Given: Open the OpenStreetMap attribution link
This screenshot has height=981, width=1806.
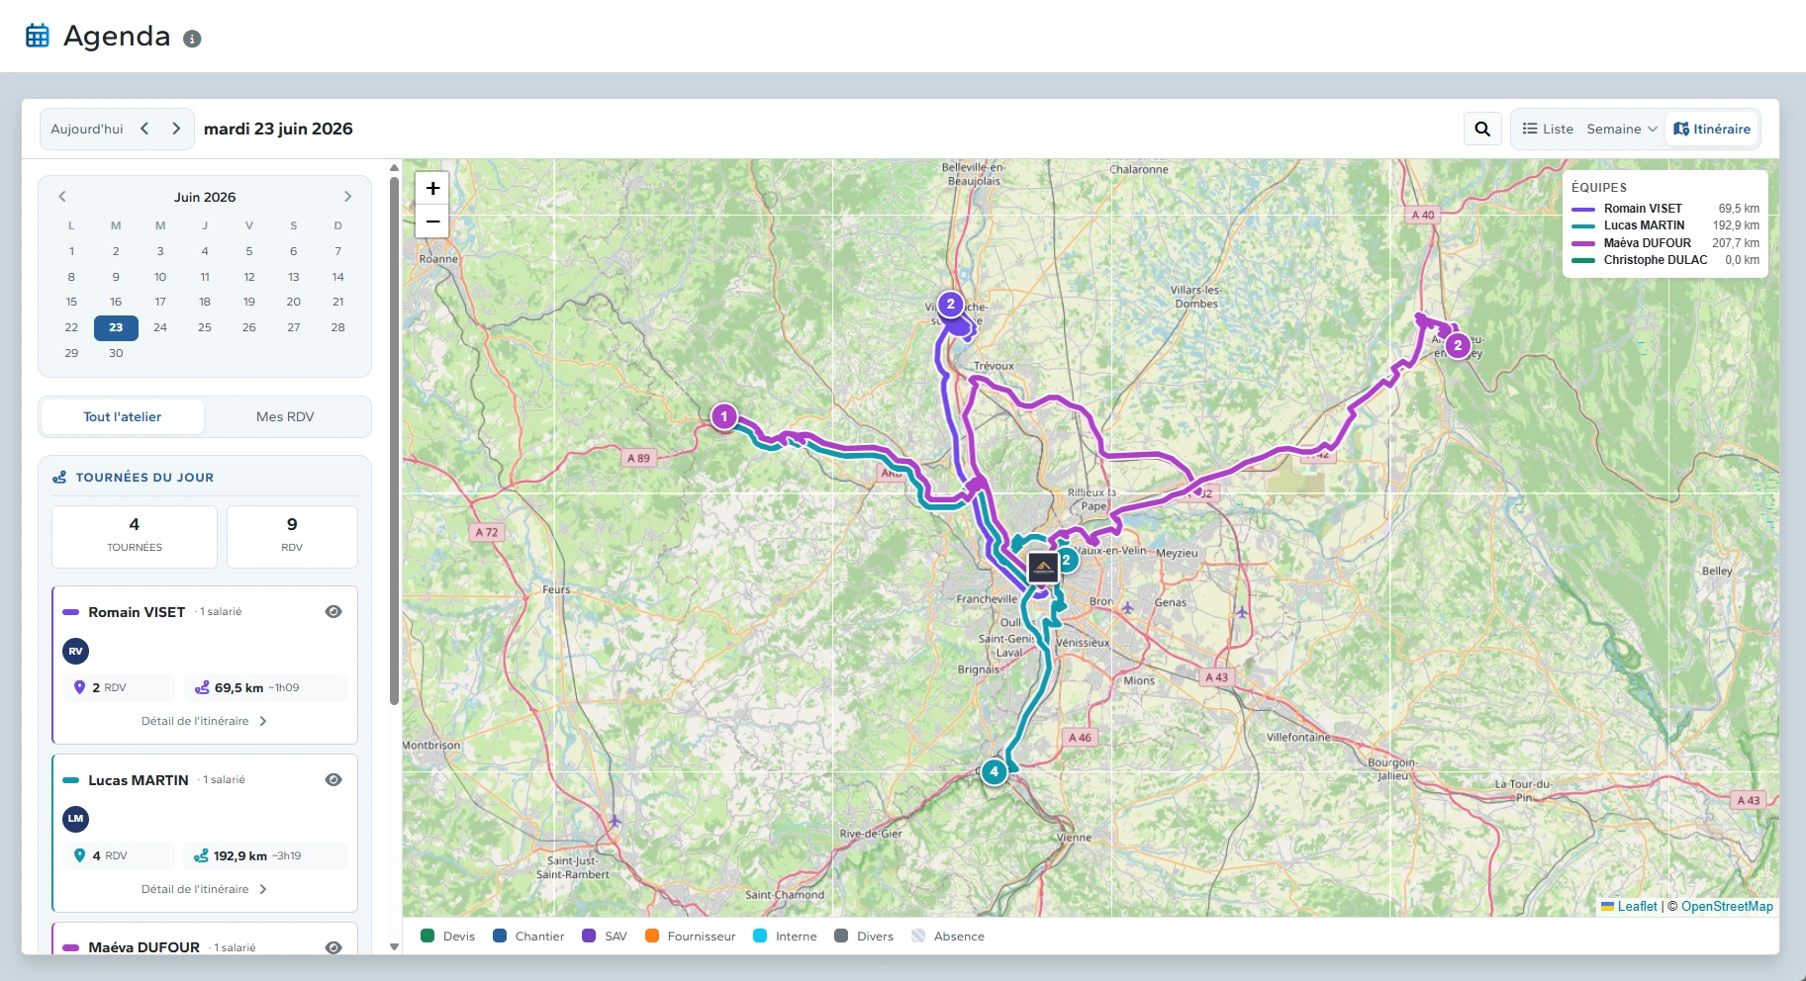Looking at the screenshot, I should [x=1727, y=906].
